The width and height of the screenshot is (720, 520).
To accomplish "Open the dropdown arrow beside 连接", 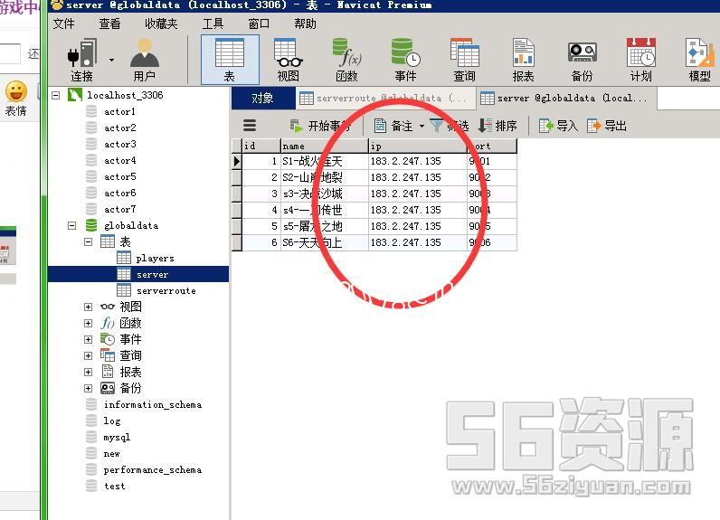I will pyautogui.click(x=112, y=60).
